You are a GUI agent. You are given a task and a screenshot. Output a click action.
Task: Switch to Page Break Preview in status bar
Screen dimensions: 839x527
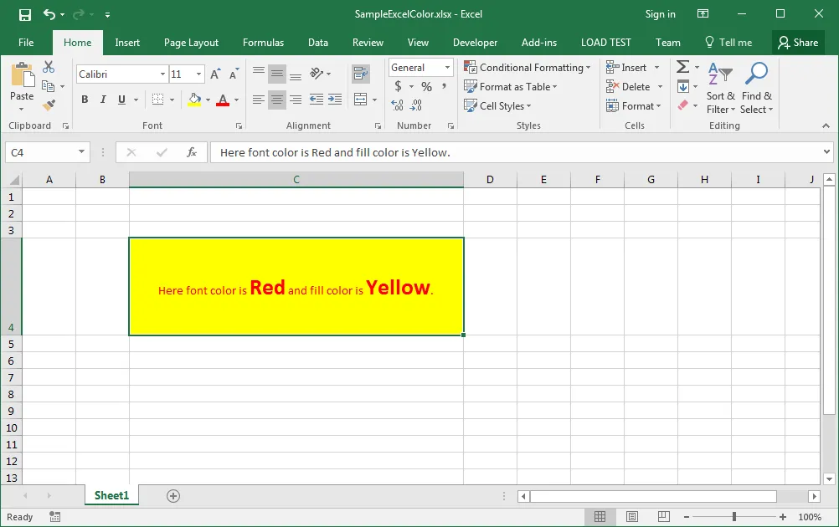[x=663, y=517]
